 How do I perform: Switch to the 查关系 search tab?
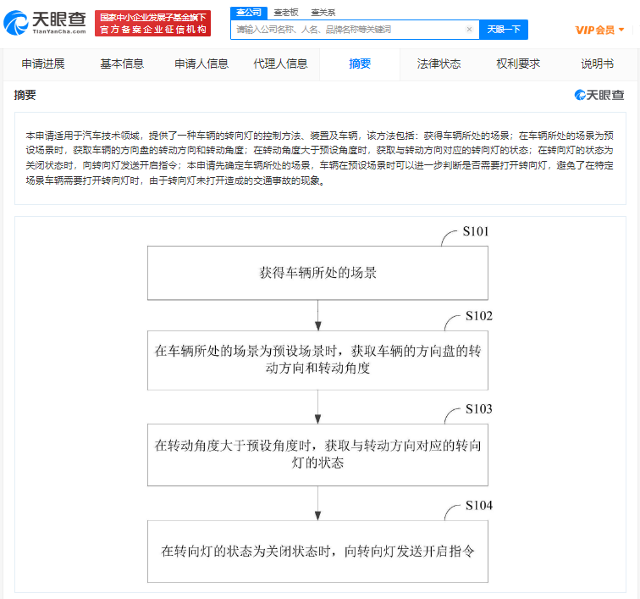[x=323, y=13]
